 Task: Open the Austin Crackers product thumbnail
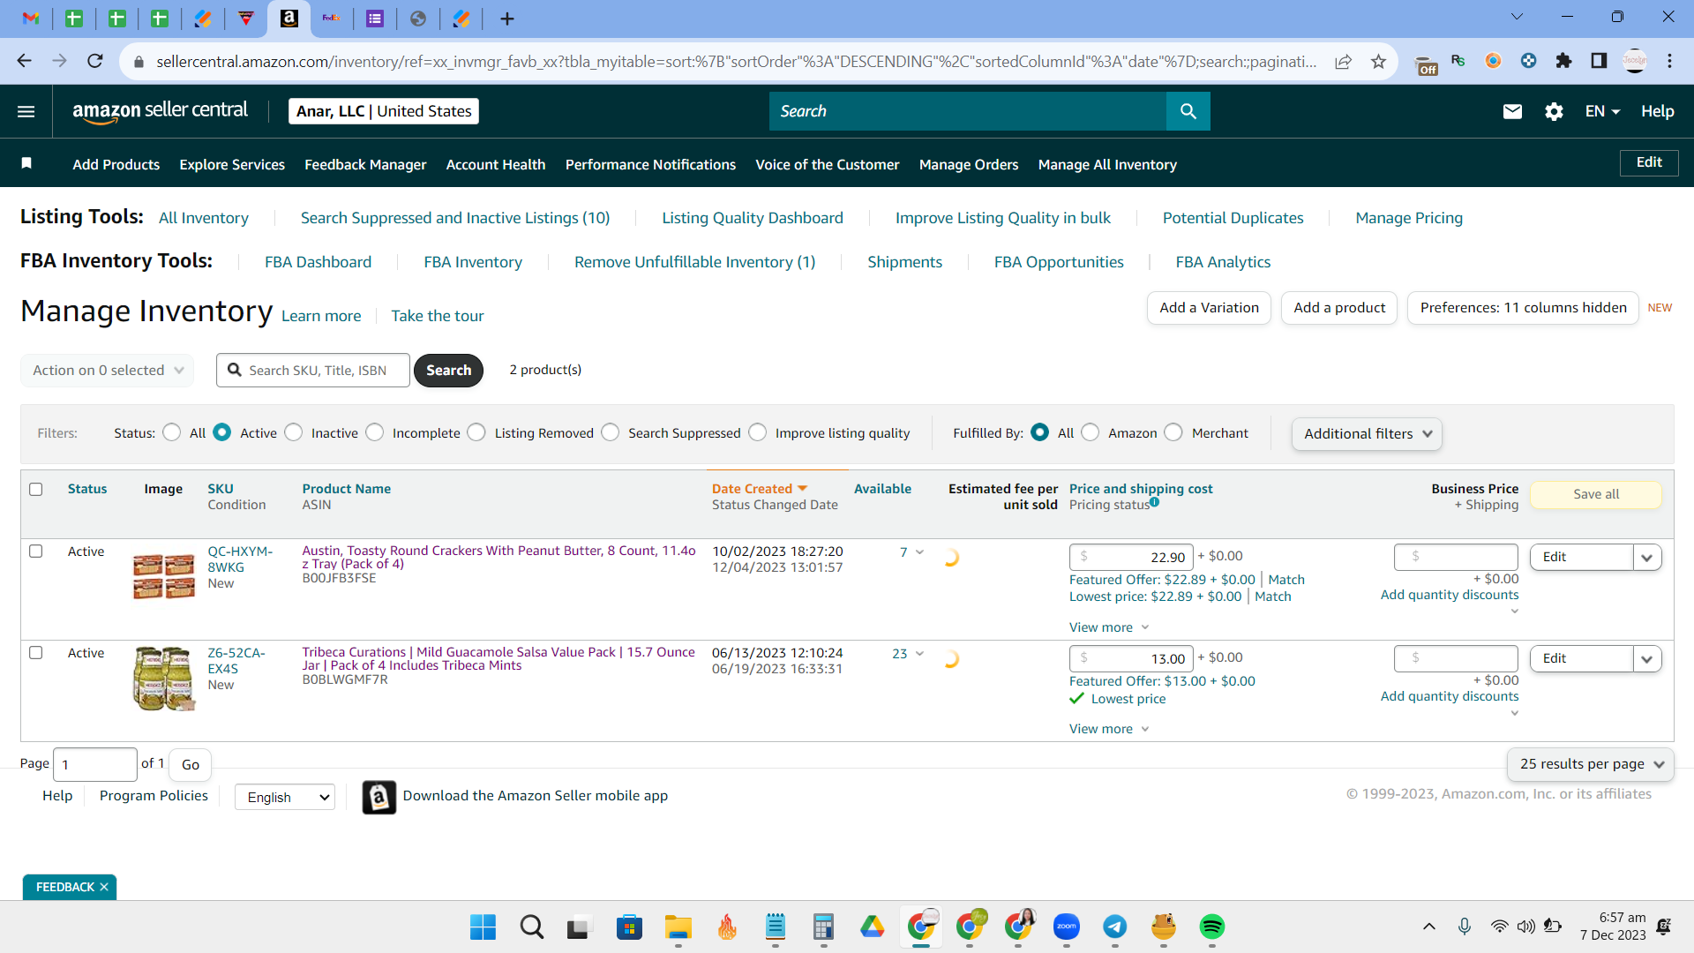point(164,576)
